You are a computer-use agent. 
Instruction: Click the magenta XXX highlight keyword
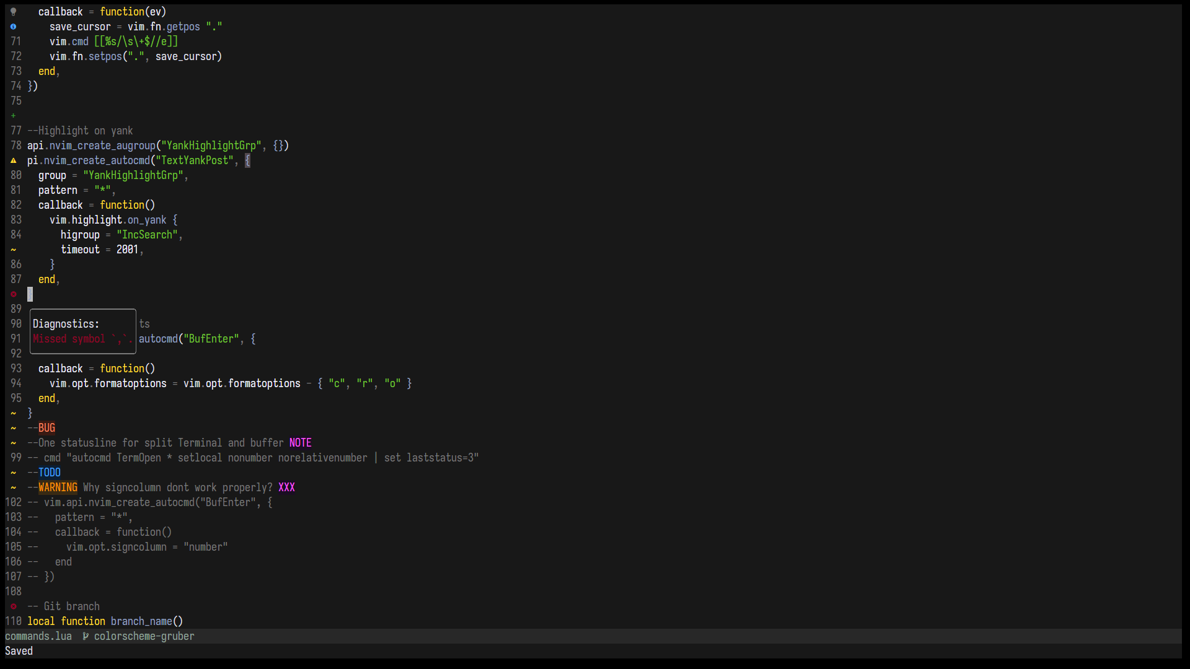point(286,488)
